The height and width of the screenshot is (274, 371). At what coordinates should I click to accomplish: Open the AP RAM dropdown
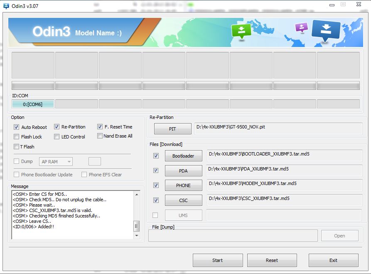click(x=56, y=162)
